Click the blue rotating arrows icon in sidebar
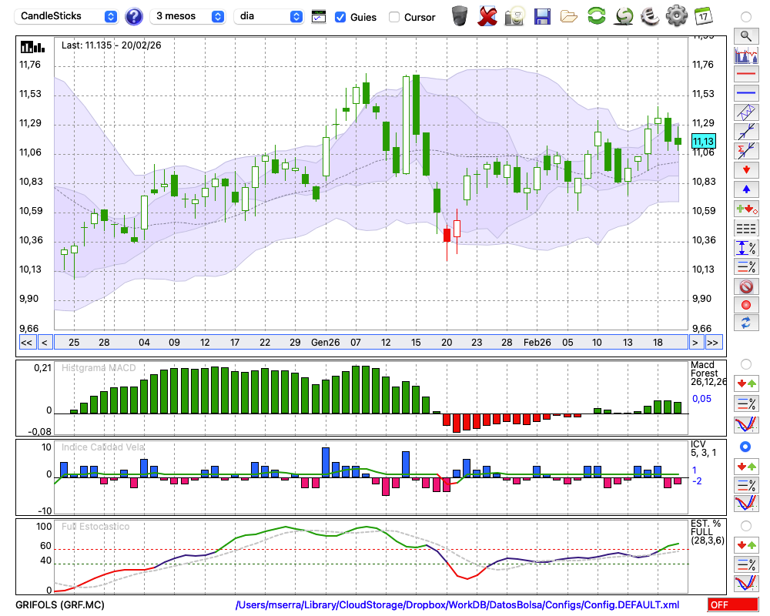Viewport: 770px width, 616px height. coord(746,323)
